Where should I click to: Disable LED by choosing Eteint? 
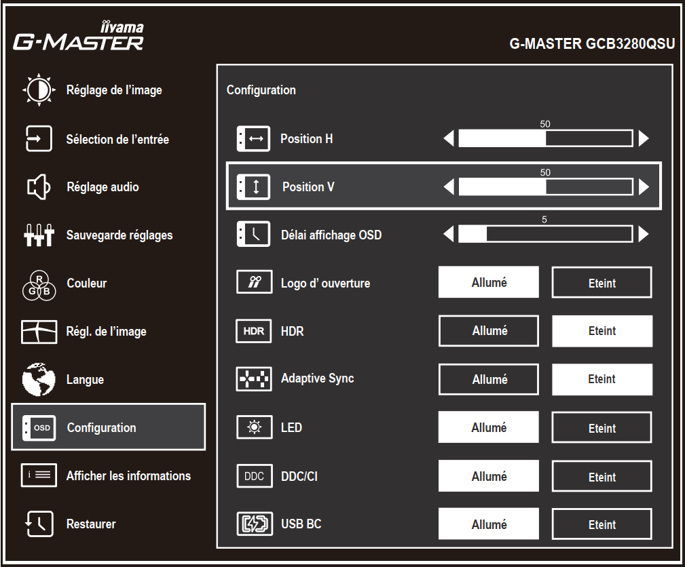[x=601, y=428]
